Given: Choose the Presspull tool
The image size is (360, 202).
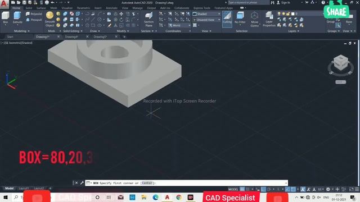Looking at the screenshot, I should click(x=34, y=20).
